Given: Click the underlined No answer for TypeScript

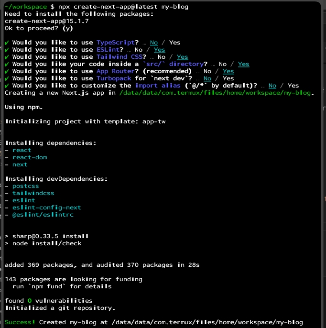Looking at the screenshot, I should click(x=154, y=43).
